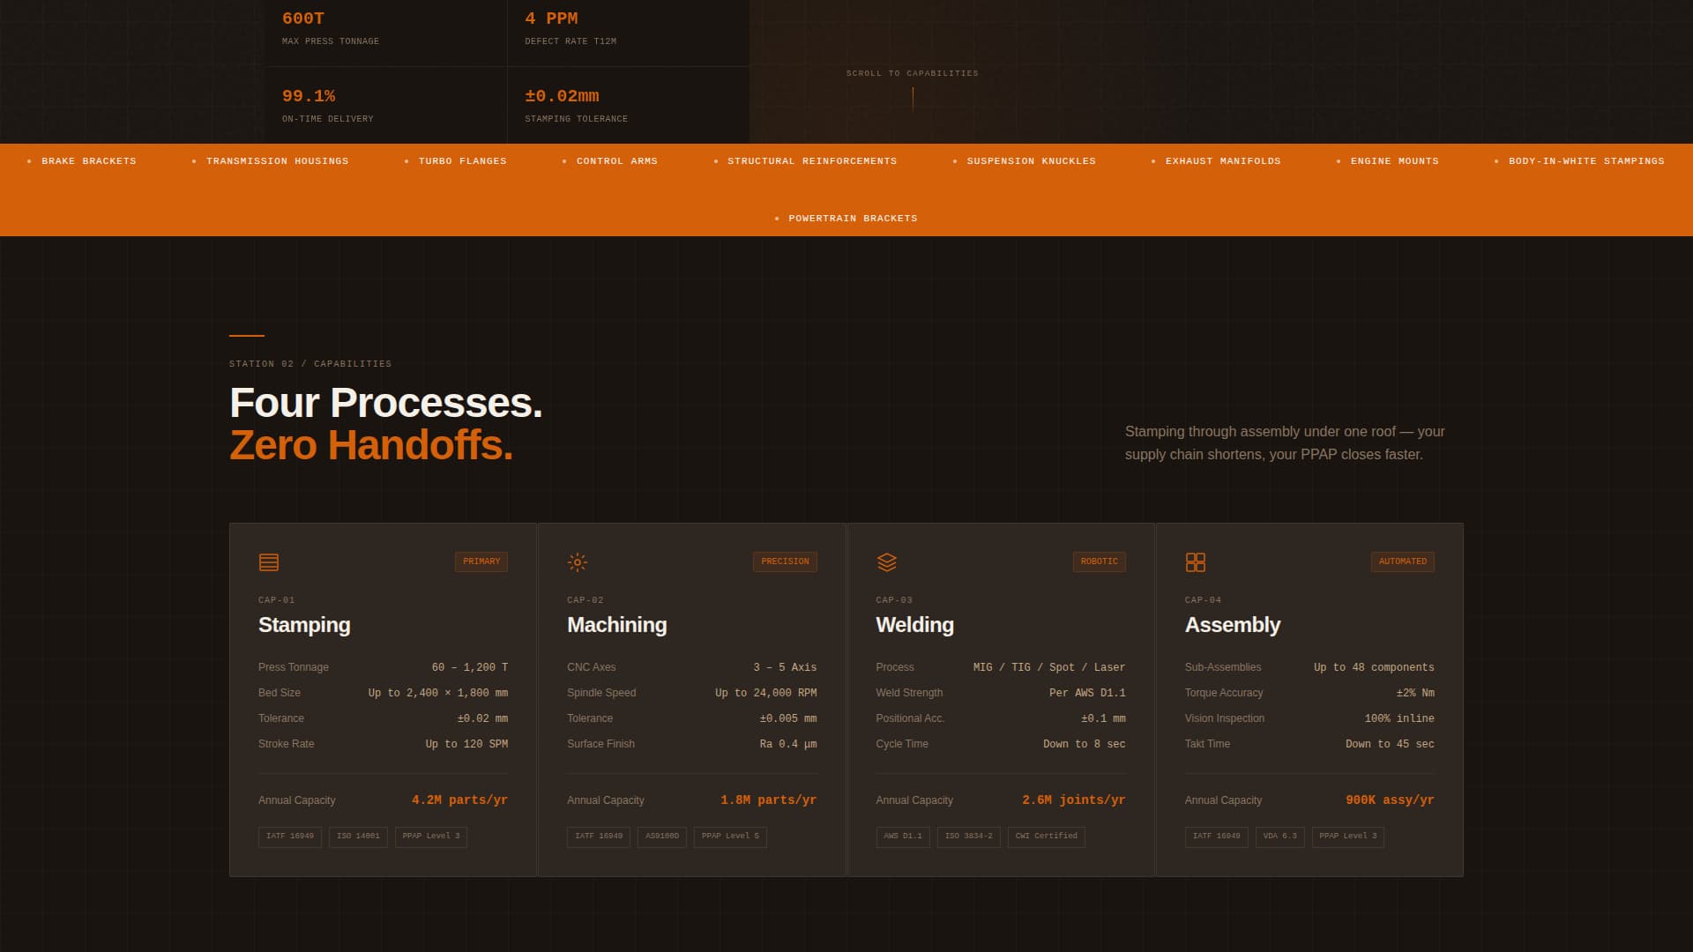The width and height of the screenshot is (1693, 952).
Task: Click SUSPENSION KNUCKLES in the ticker
Action: 1032,161
